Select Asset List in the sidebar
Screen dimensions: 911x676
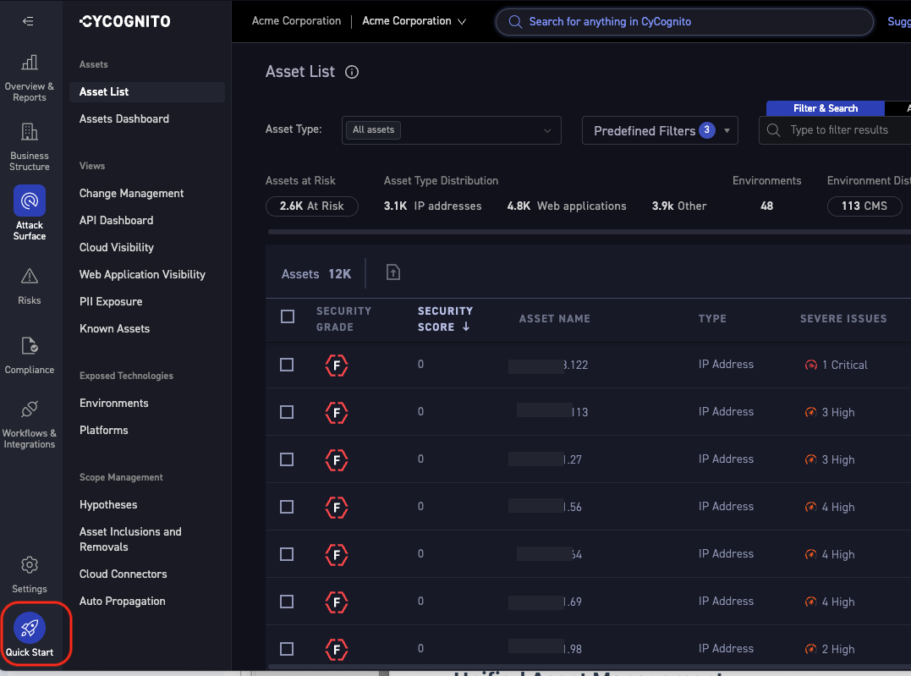click(147, 92)
